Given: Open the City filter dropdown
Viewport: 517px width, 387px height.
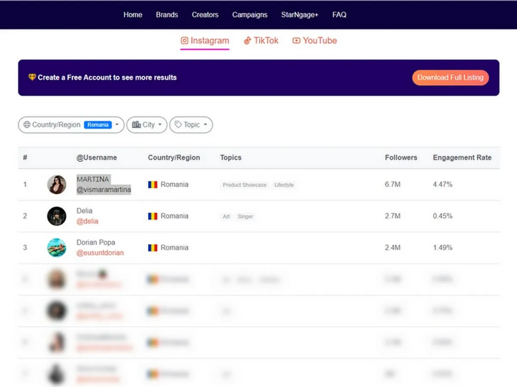Looking at the screenshot, I should pos(147,125).
